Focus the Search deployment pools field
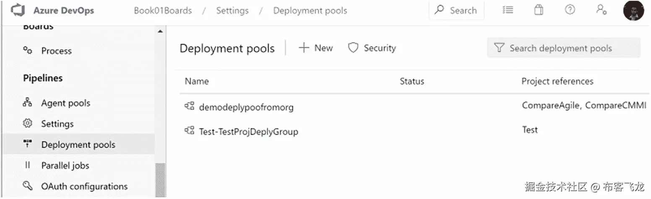The image size is (651, 199). point(564,48)
